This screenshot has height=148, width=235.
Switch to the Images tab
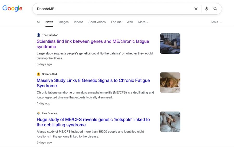63,22
